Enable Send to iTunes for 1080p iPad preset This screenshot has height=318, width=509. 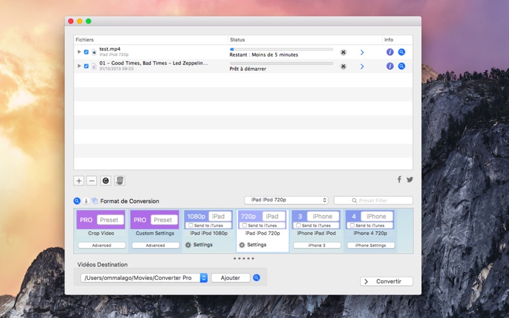click(191, 225)
